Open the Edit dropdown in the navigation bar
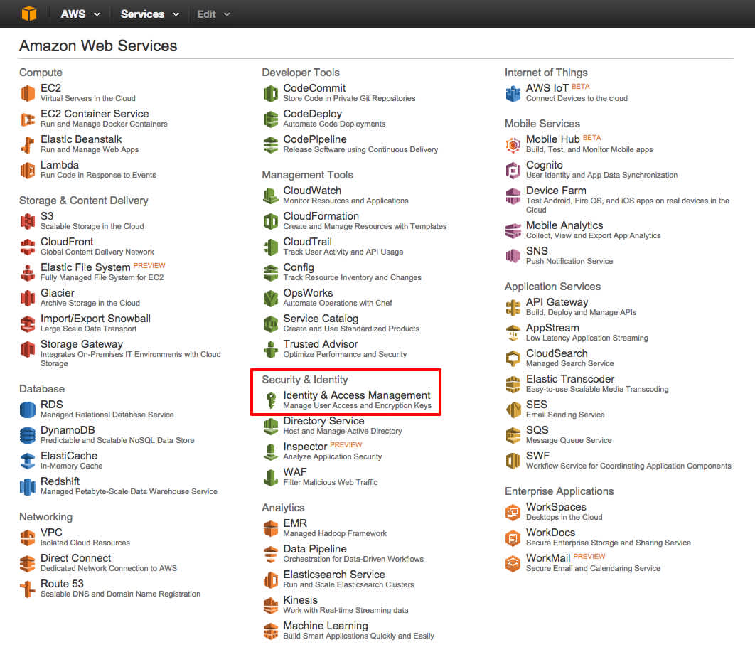This screenshot has width=755, height=657. pyautogui.click(x=211, y=13)
